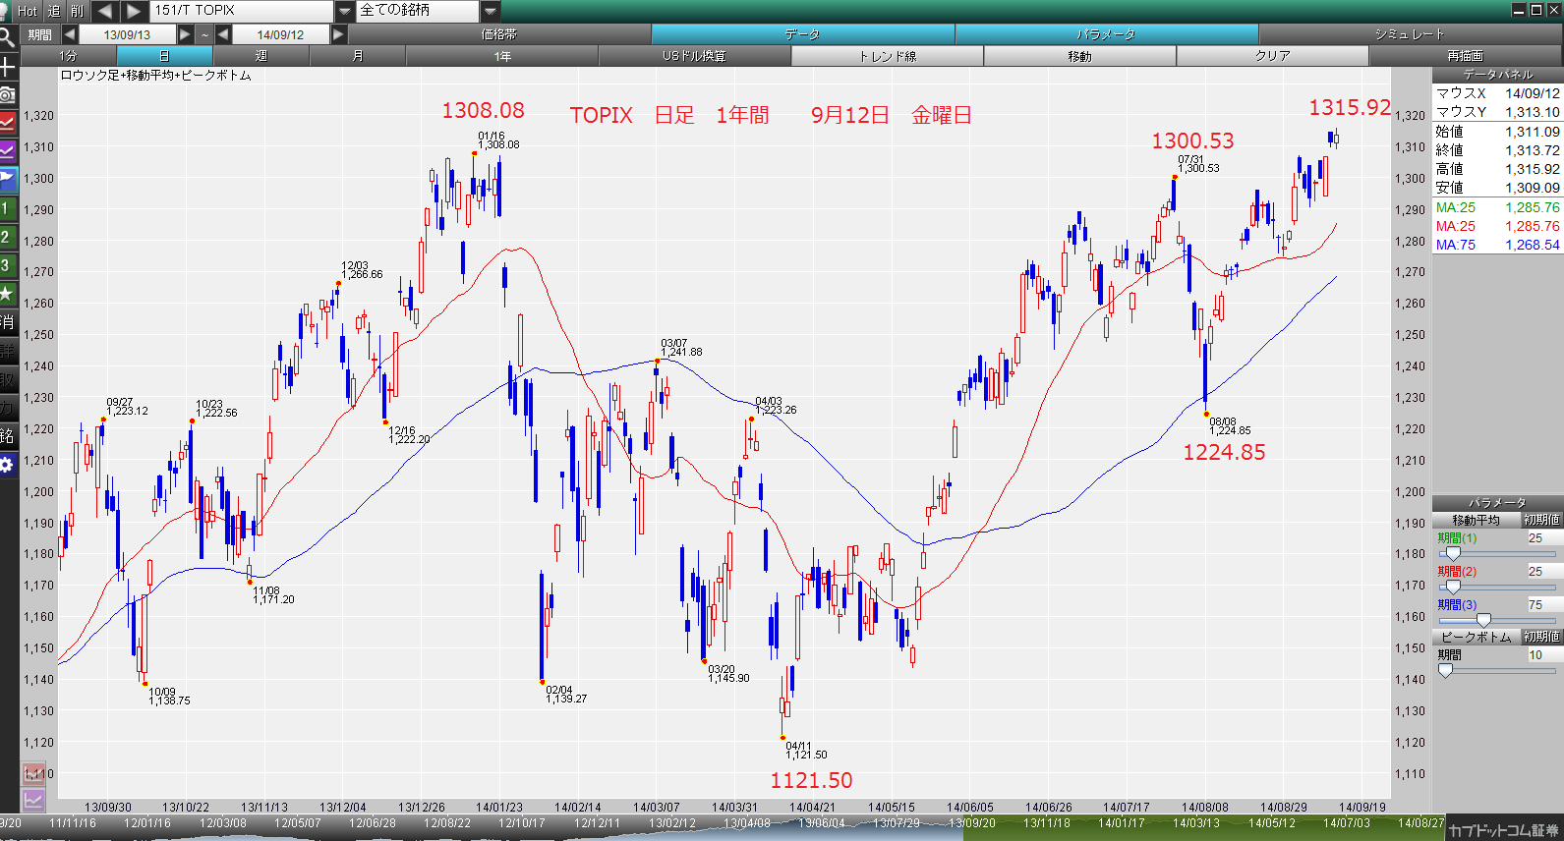The width and height of the screenshot is (1564, 841).
Task: Go to the previous symbol with the left arrow
Action: (105, 11)
